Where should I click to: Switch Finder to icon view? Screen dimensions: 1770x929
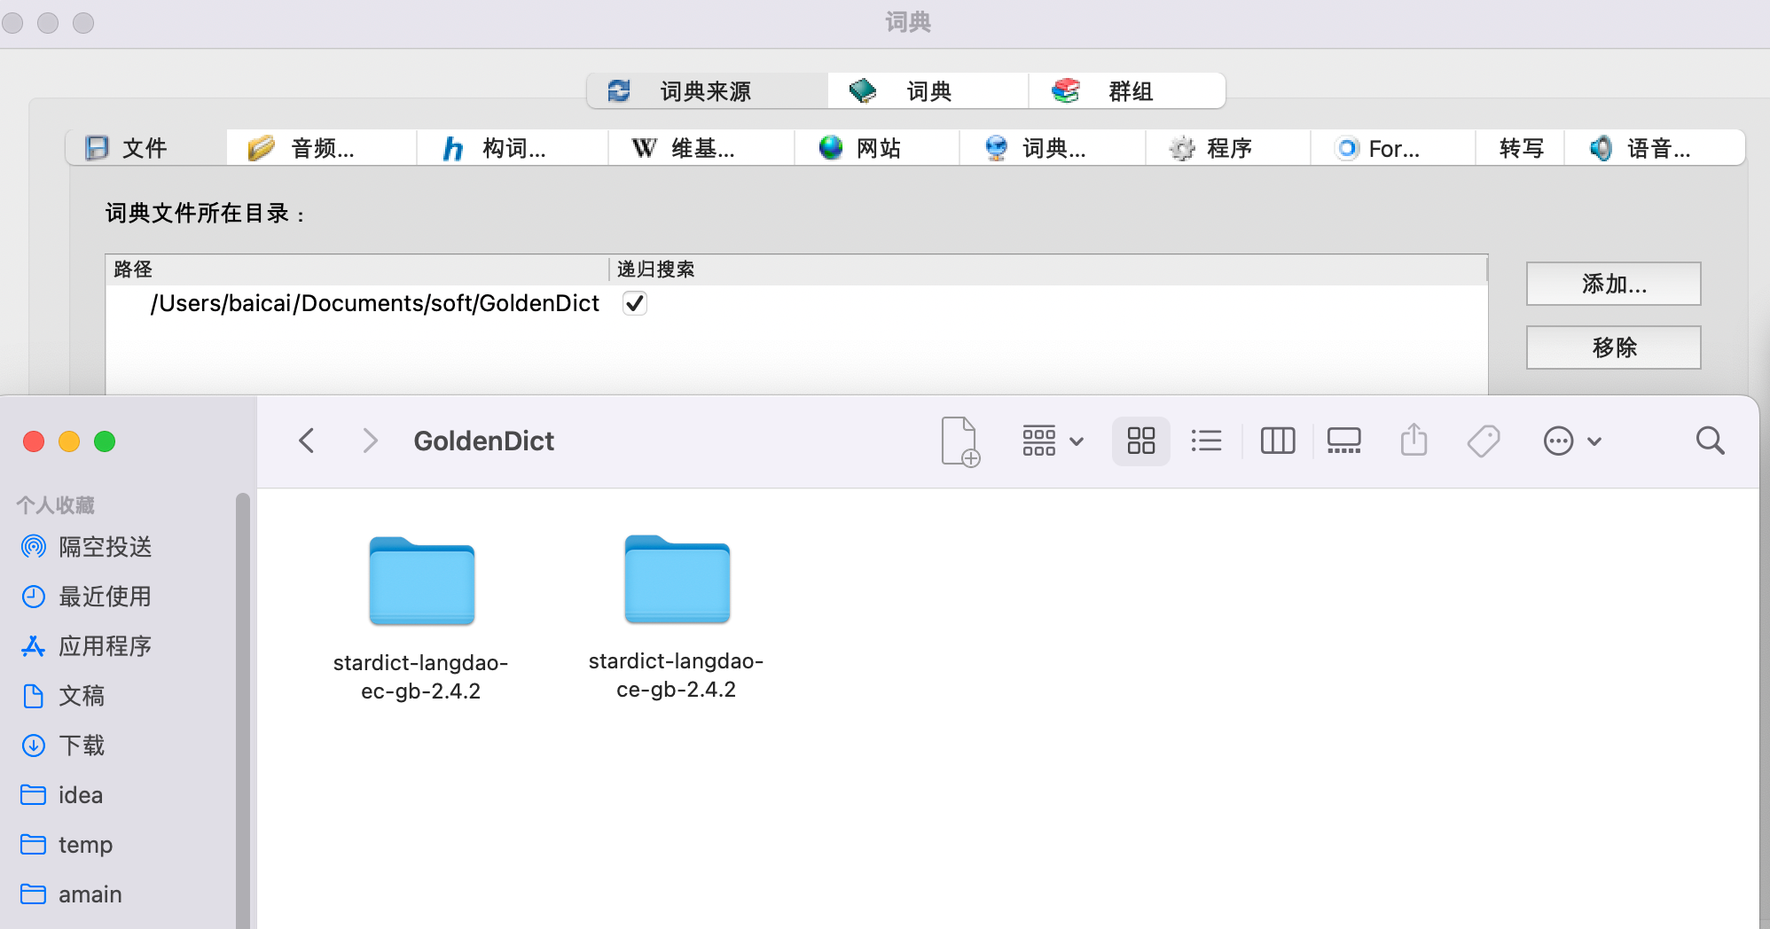(1141, 441)
